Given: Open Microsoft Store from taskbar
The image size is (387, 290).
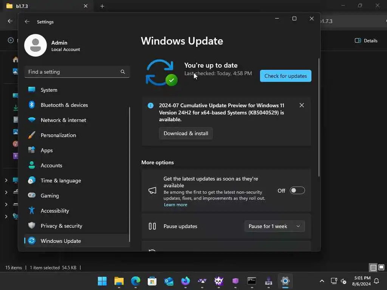Looking at the screenshot, I should click(152, 281).
